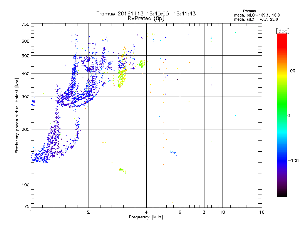308x231 pixels.
Task: Click the x-axis tick label "10"
Action: 223,212
